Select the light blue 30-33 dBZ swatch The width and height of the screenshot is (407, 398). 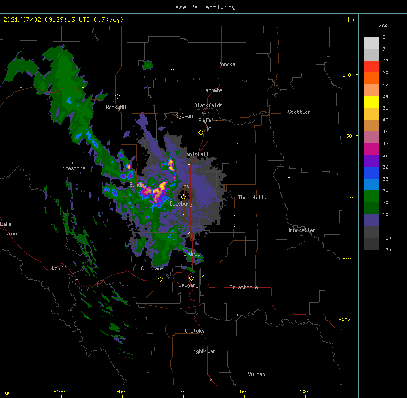(371, 184)
